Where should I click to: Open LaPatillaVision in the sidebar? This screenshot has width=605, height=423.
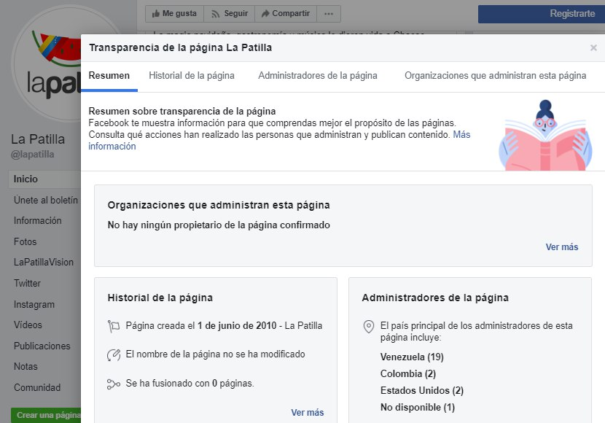click(44, 263)
